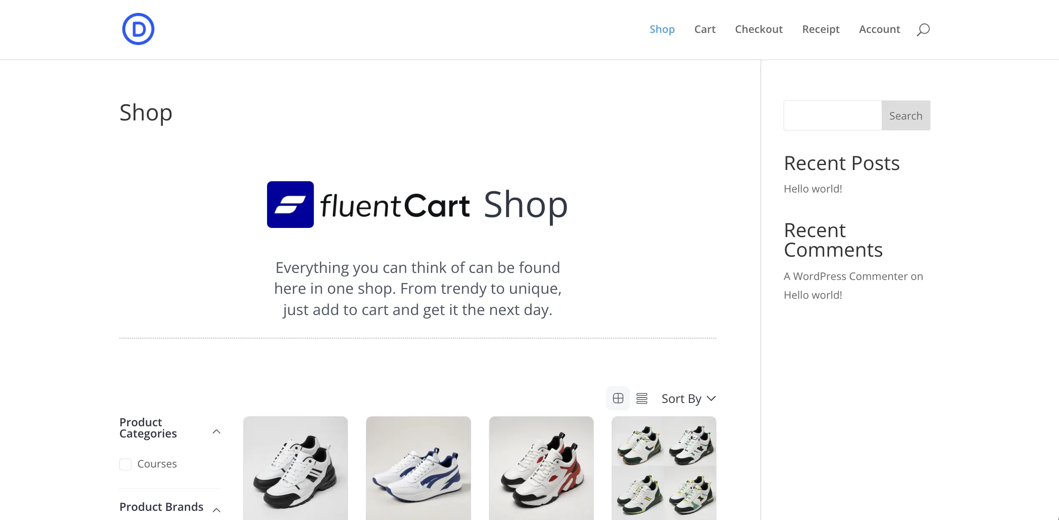The height and width of the screenshot is (520, 1059).
Task: Open the first white sneaker product image
Action: tap(295, 468)
